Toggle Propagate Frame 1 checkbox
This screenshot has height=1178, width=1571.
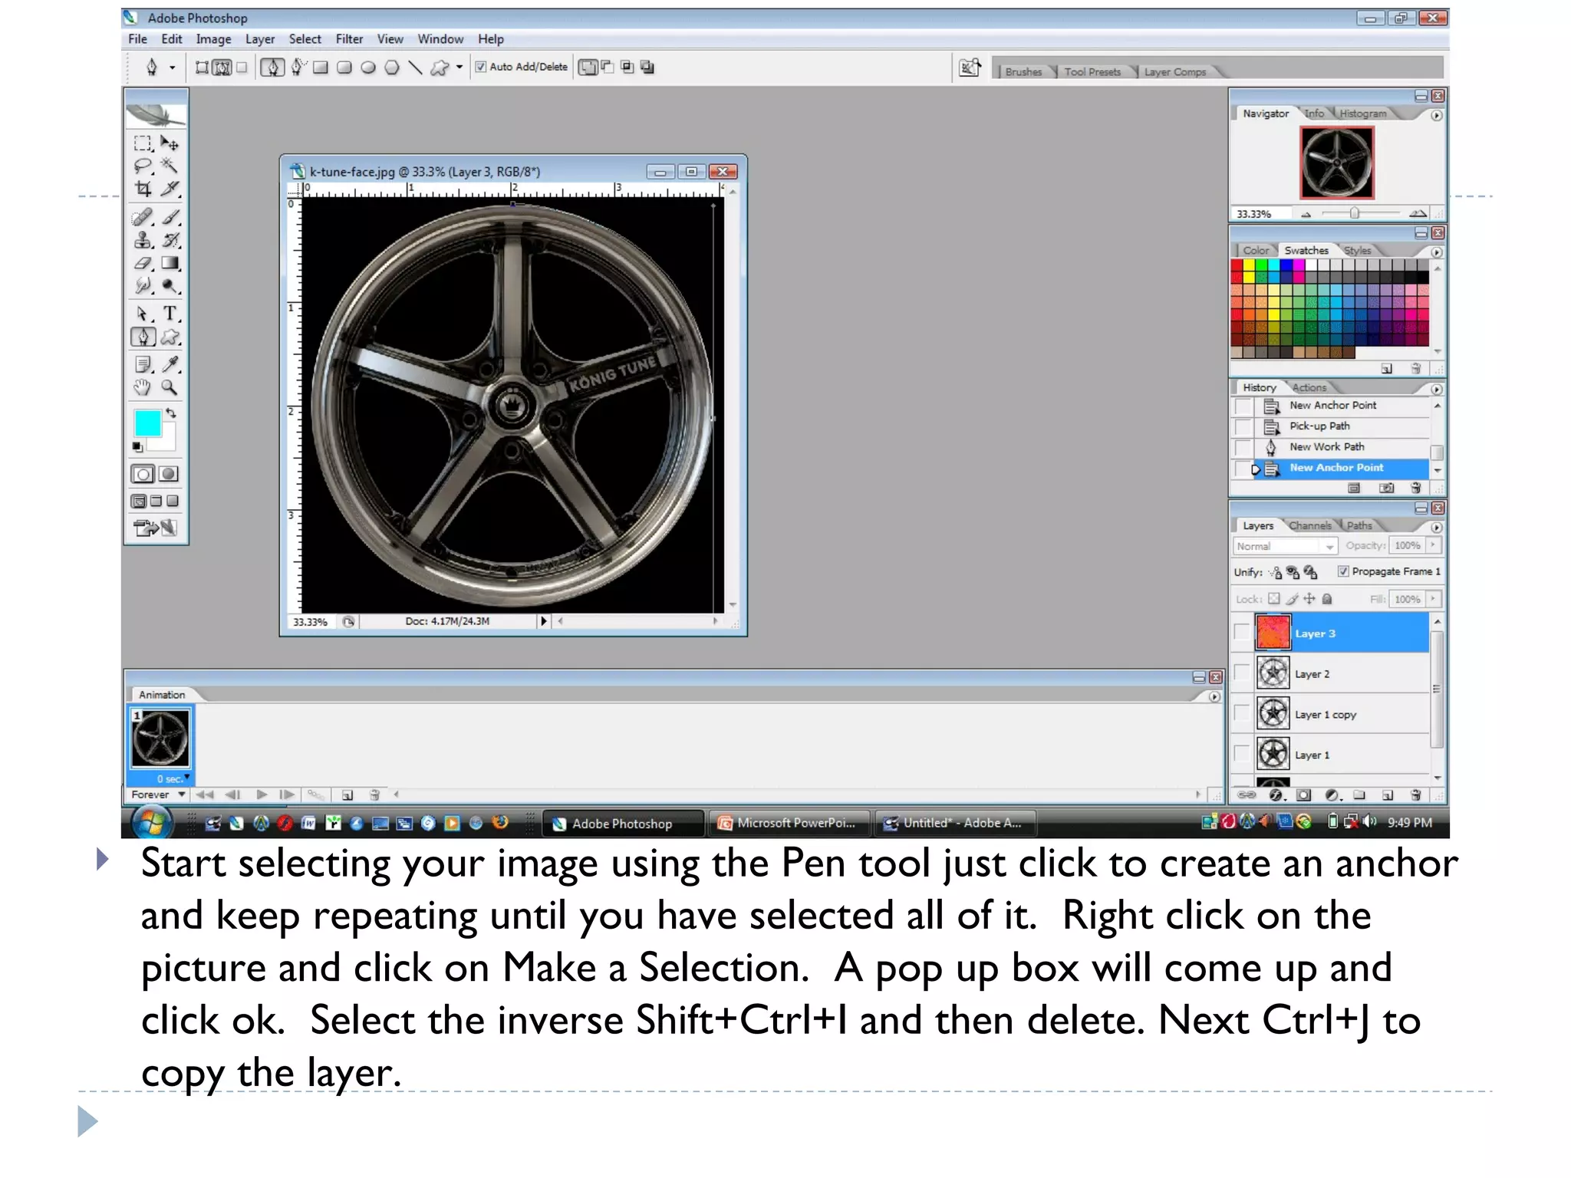click(1343, 571)
